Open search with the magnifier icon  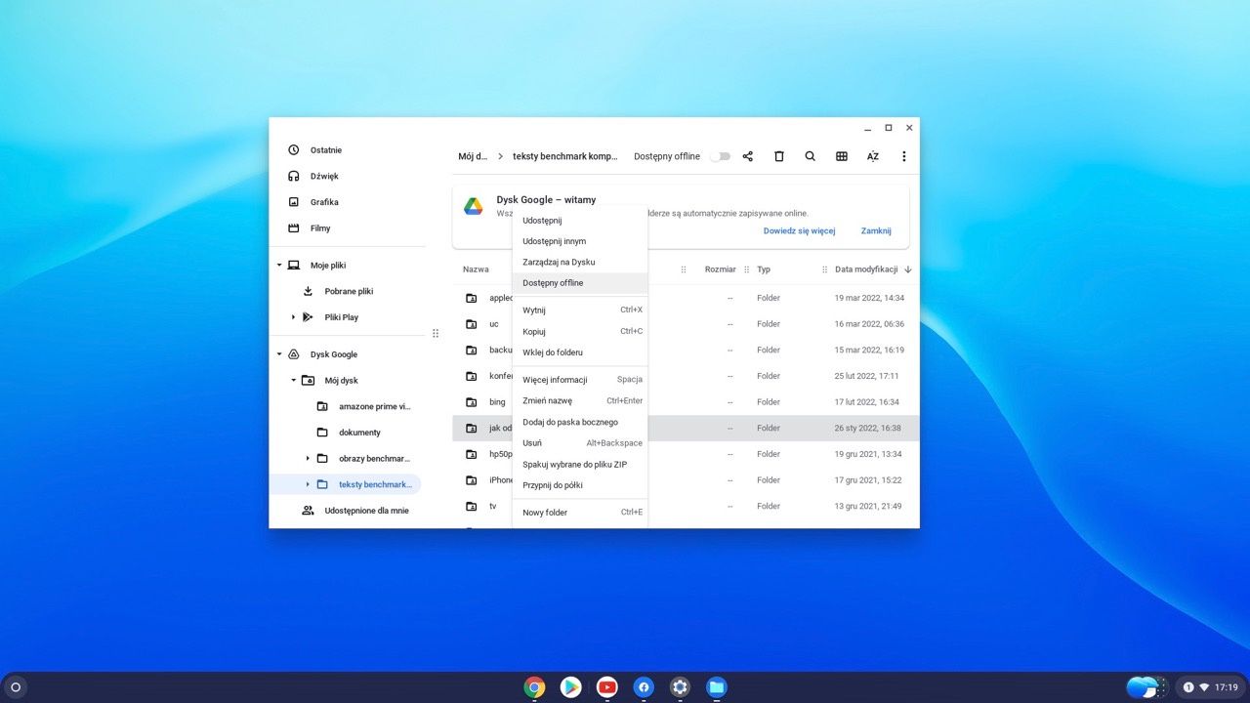tap(811, 156)
